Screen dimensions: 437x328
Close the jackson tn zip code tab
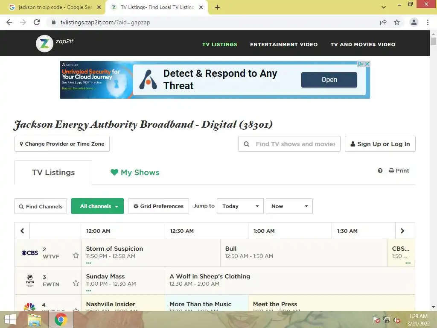tap(99, 7)
